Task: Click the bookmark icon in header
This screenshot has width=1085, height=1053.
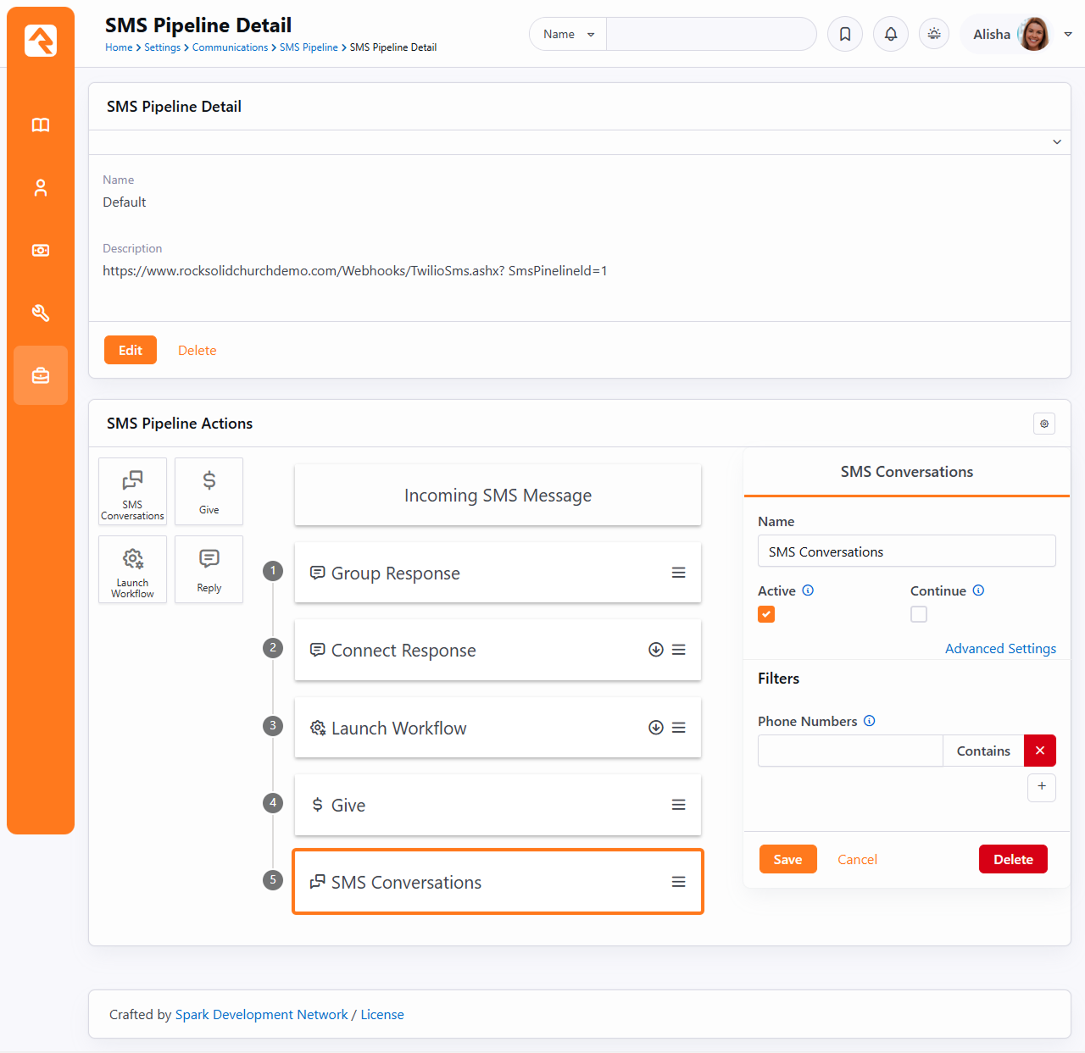Action: pos(845,34)
